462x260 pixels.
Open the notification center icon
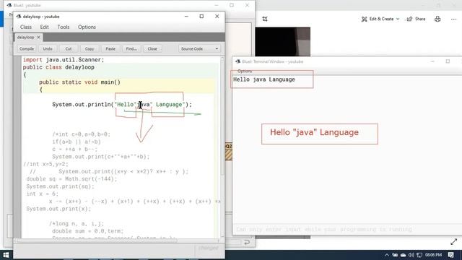tap(450, 255)
